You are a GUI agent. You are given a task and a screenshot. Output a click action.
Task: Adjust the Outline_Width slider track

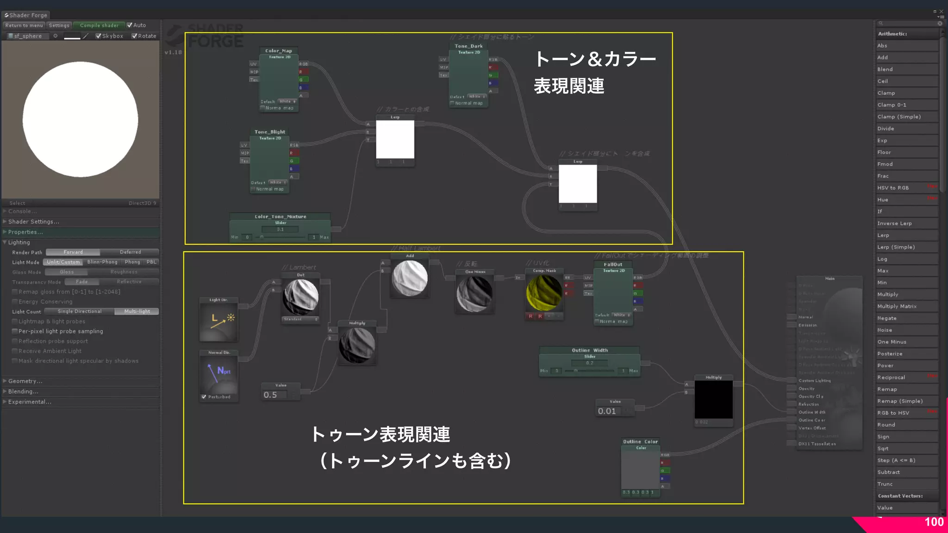[590, 371]
